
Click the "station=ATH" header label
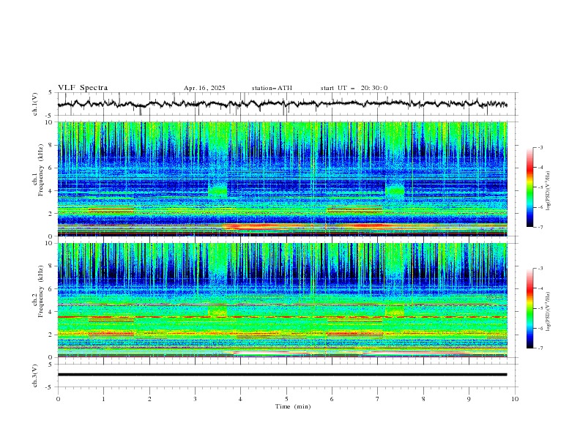(272, 88)
